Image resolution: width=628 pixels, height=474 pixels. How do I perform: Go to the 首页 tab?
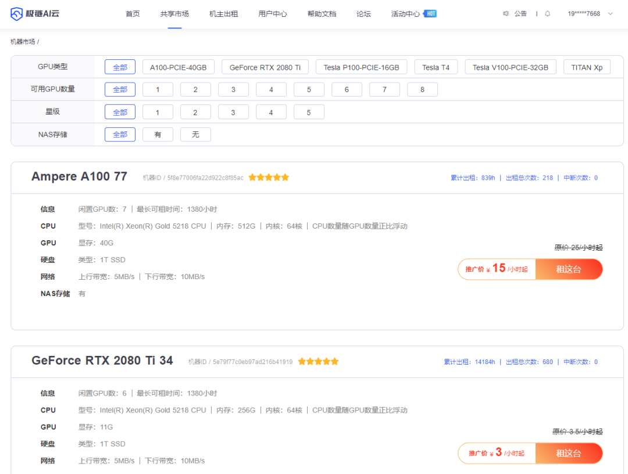[133, 14]
